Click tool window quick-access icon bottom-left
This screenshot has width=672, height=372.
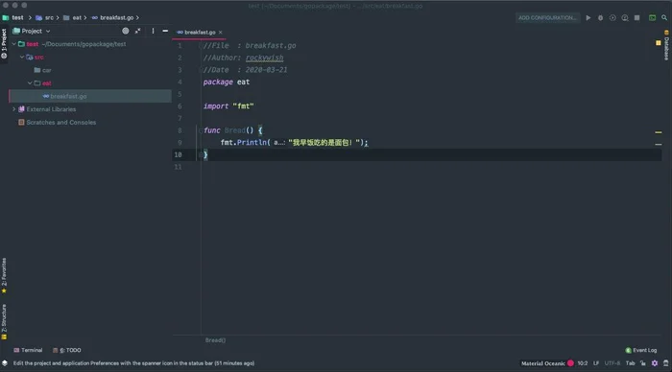5,363
